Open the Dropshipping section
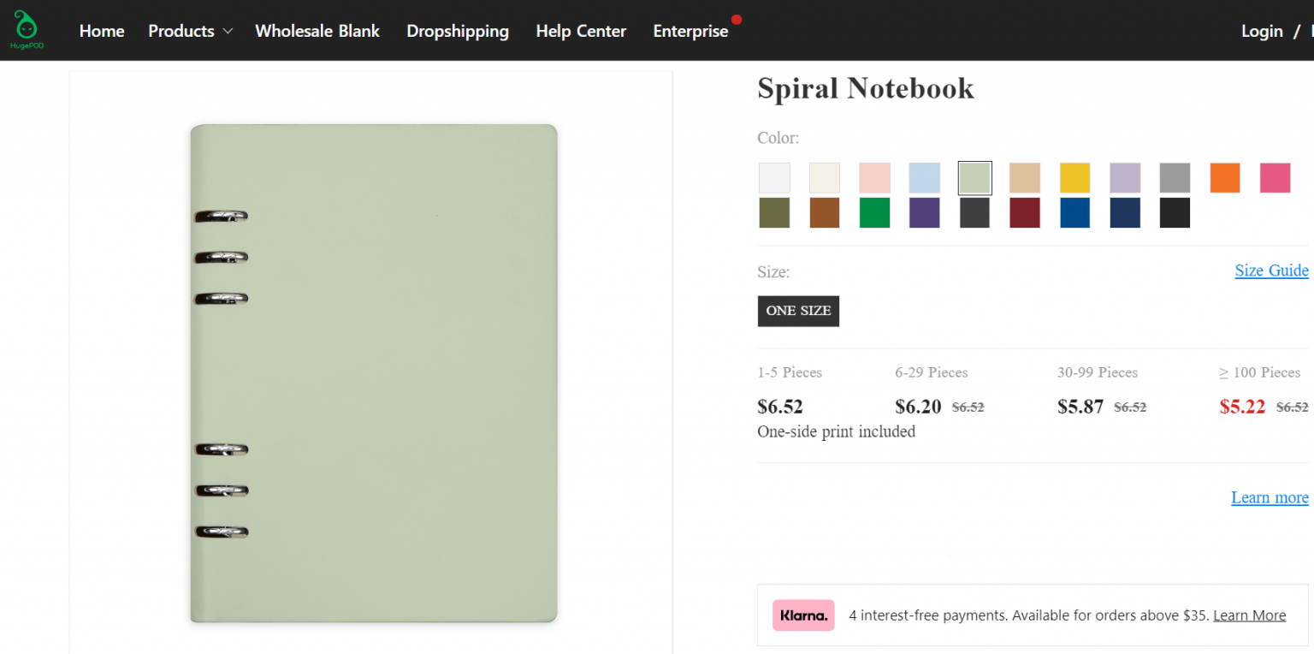This screenshot has height=654, width=1314. [458, 31]
